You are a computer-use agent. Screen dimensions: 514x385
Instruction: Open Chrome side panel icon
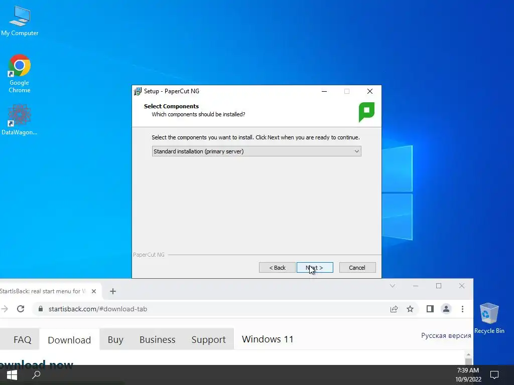click(430, 309)
